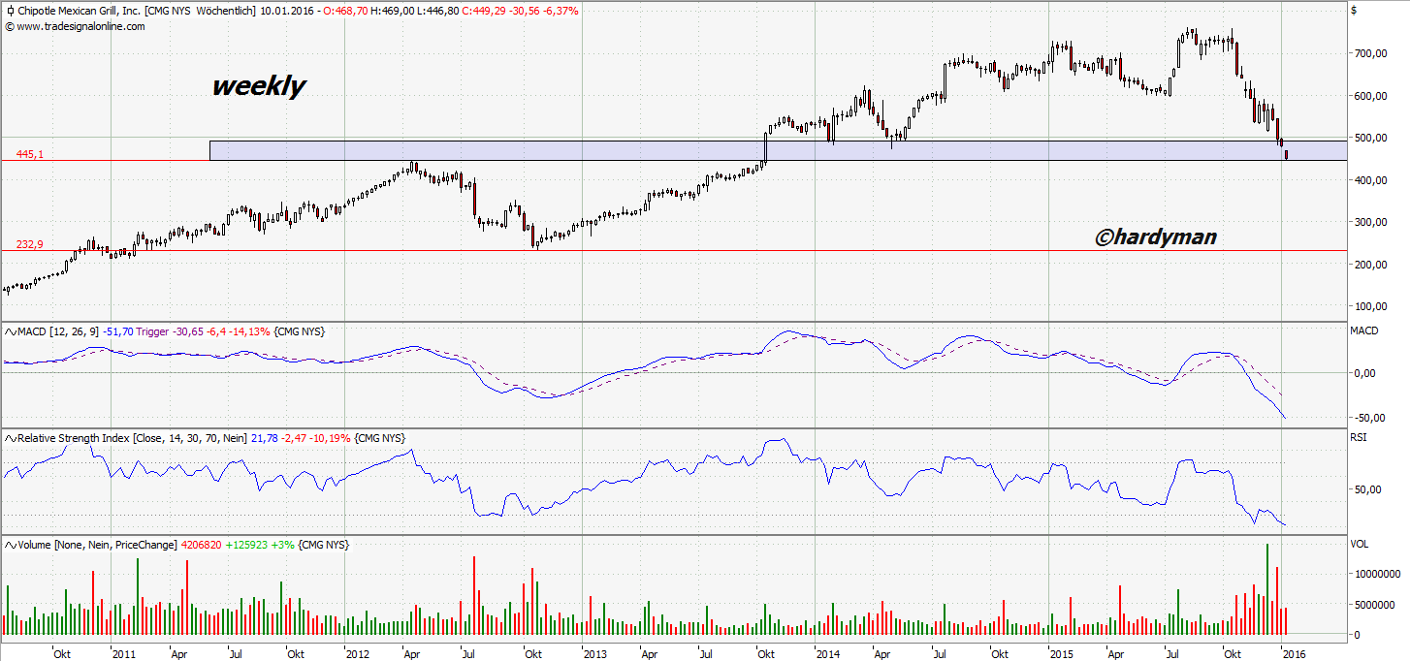
Task: Click the ©hardyman watermark text
Action: click(1154, 236)
